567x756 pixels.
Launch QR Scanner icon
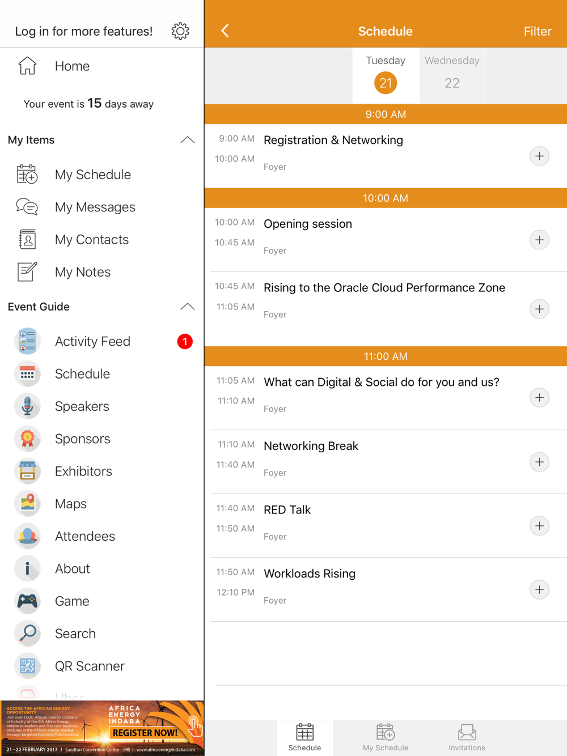[x=27, y=666]
